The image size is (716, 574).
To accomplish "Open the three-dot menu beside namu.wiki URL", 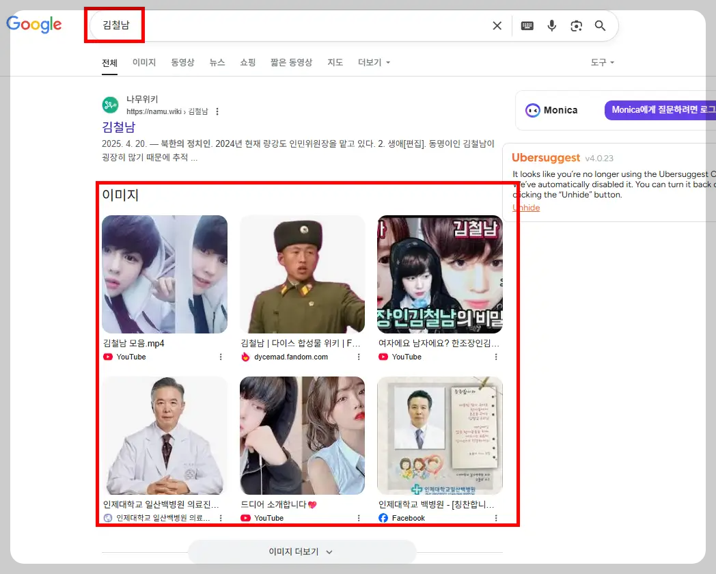I will [217, 111].
